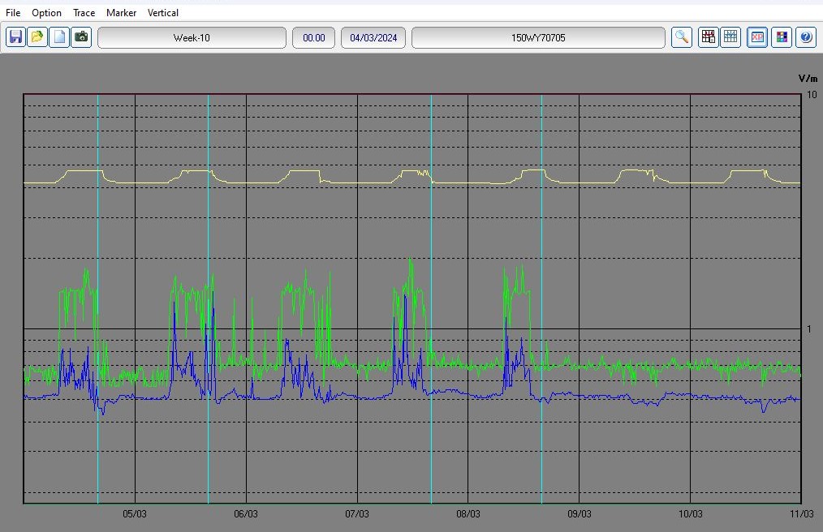Open the File menu
Screen dimensions: 823x532
point(13,13)
